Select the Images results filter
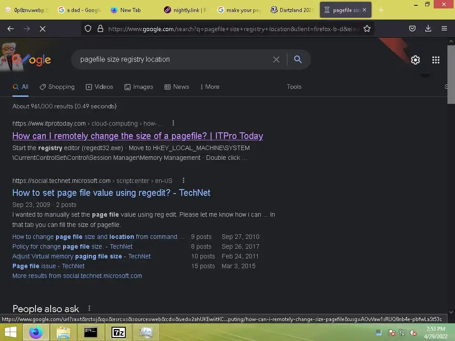This screenshot has height=341, width=455. (139, 87)
